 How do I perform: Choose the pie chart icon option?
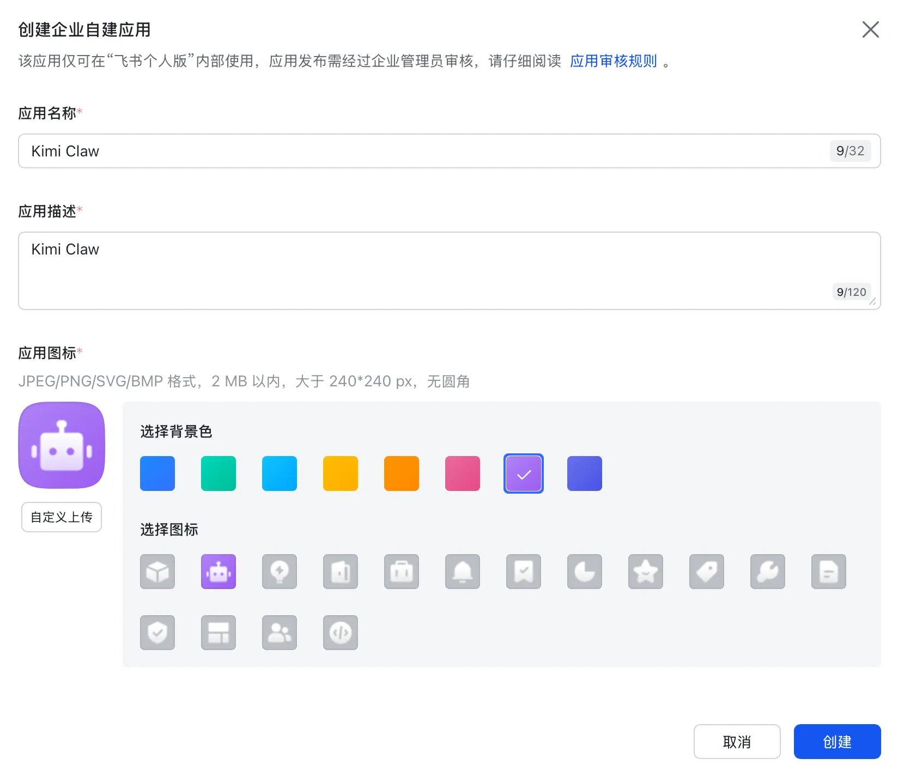pos(585,572)
